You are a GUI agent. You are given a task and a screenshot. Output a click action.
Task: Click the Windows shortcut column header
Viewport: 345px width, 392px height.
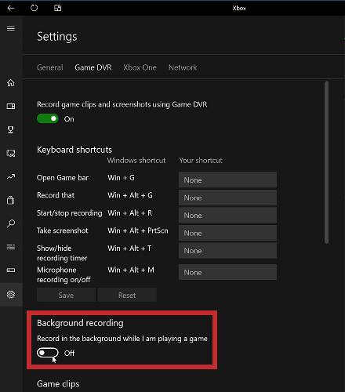point(136,160)
